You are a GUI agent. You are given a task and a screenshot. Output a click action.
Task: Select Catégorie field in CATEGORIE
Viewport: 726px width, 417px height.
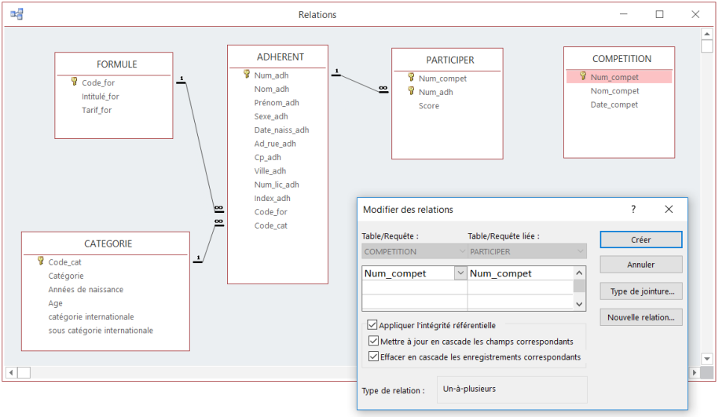(x=66, y=276)
